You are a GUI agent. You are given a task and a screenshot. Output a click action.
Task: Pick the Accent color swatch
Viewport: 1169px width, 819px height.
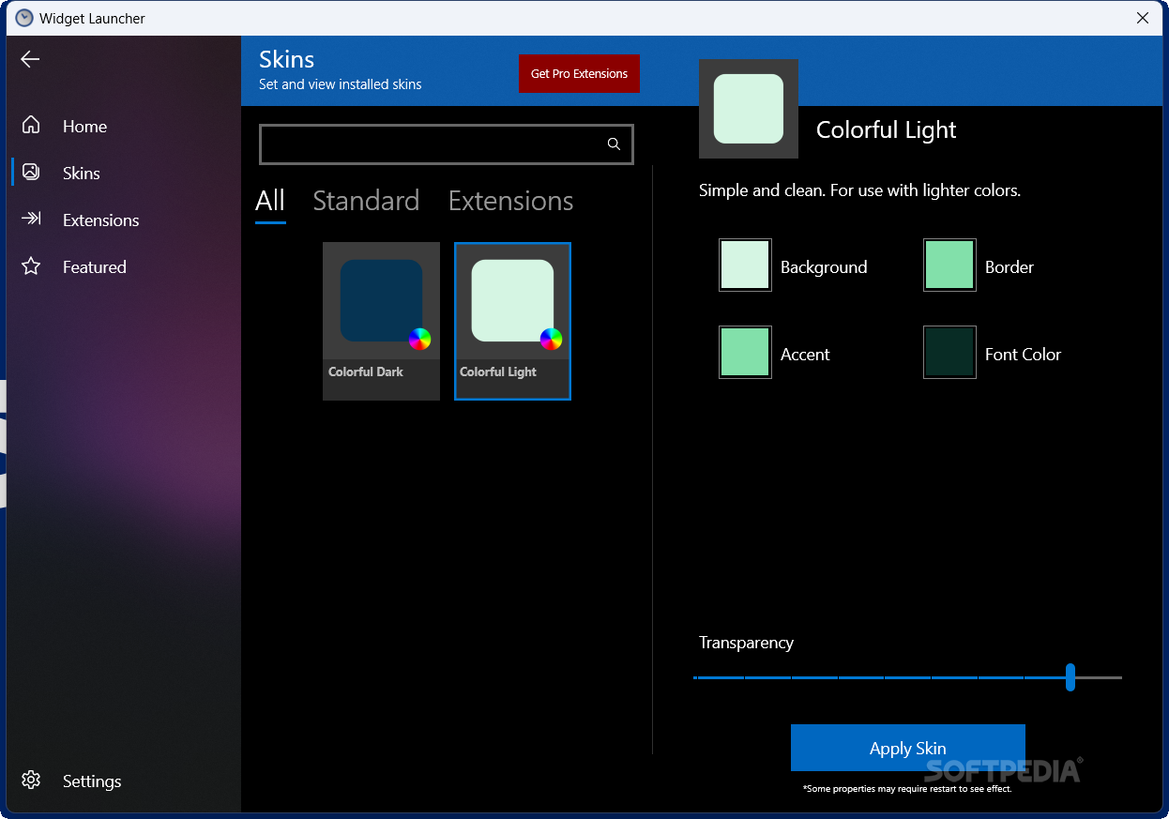click(745, 352)
